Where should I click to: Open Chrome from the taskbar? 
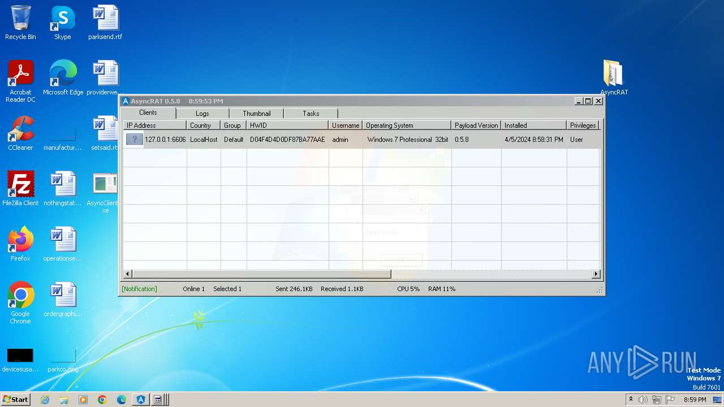point(102,400)
